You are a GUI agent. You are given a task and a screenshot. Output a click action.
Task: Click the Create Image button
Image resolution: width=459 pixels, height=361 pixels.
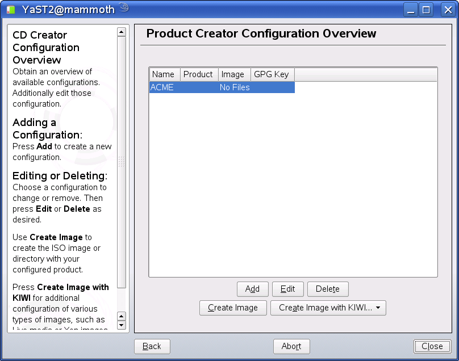[233, 308]
